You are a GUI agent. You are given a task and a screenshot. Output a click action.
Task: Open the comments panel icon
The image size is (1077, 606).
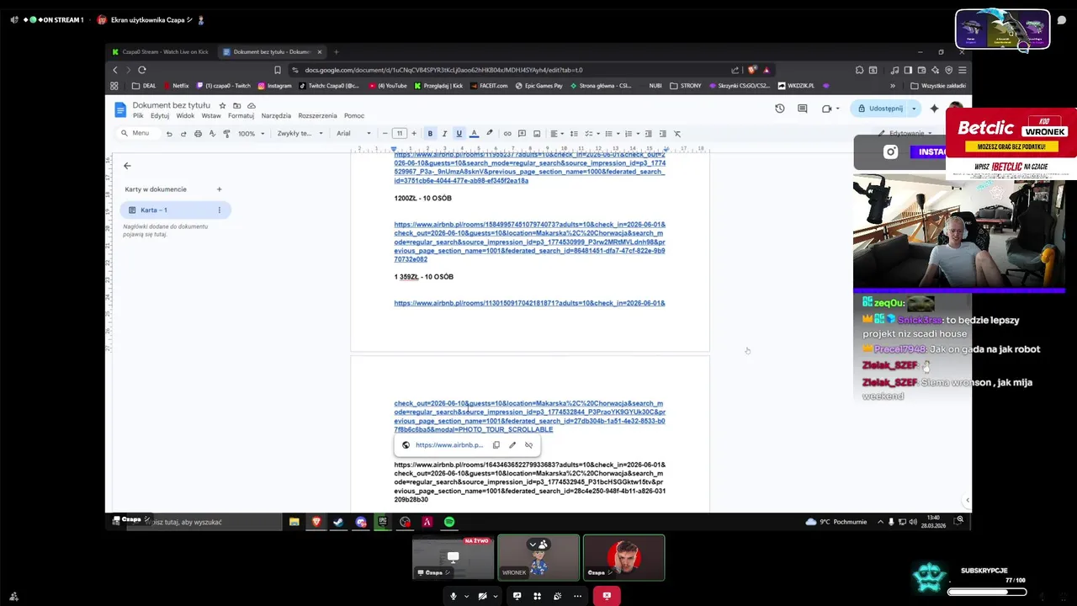click(x=803, y=109)
